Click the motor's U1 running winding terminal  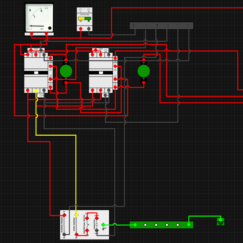[64, 215]
